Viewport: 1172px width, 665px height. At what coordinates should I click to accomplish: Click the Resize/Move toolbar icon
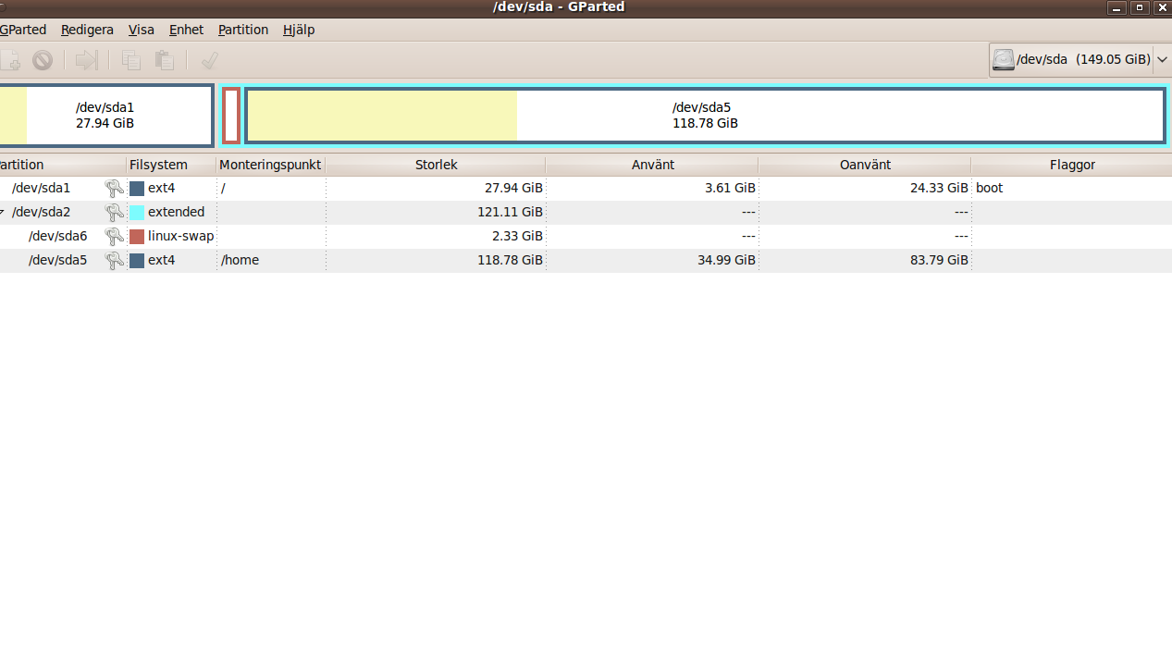point(87,60)
